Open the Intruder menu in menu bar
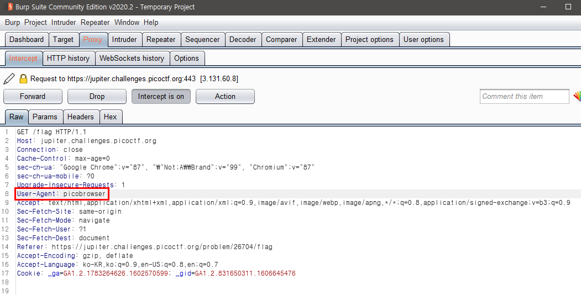The image size is (581, 295). coord(64,22)
